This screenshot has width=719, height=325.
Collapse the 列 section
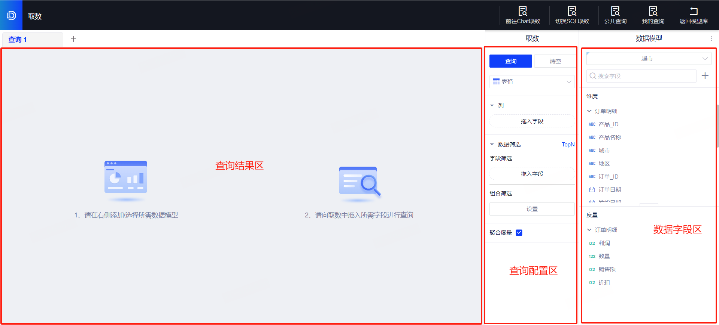[492, 106]
